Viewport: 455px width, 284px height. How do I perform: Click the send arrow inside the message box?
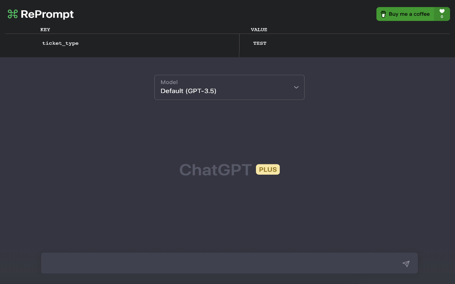point(406,264)
